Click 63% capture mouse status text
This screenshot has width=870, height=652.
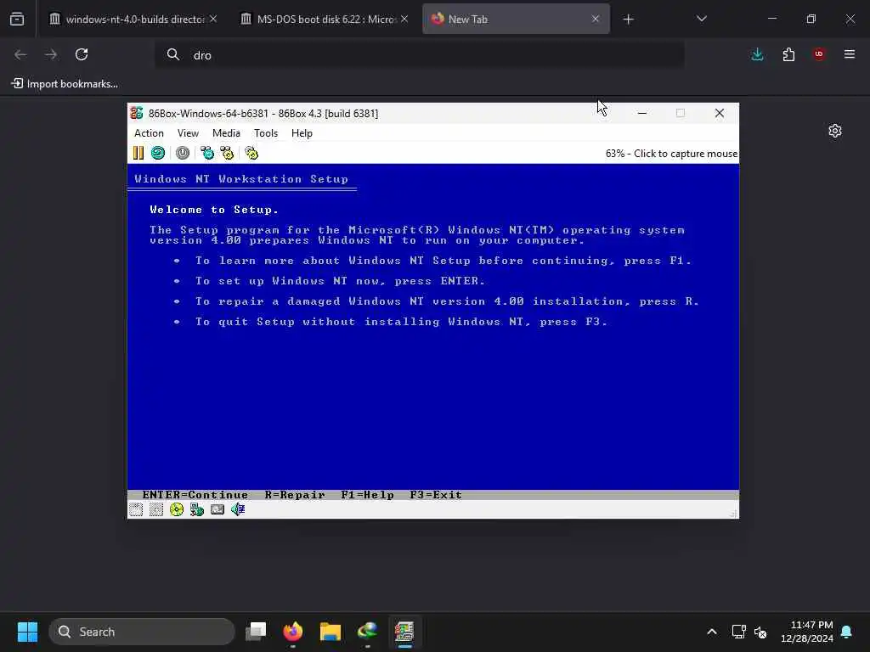click(671, 154)
